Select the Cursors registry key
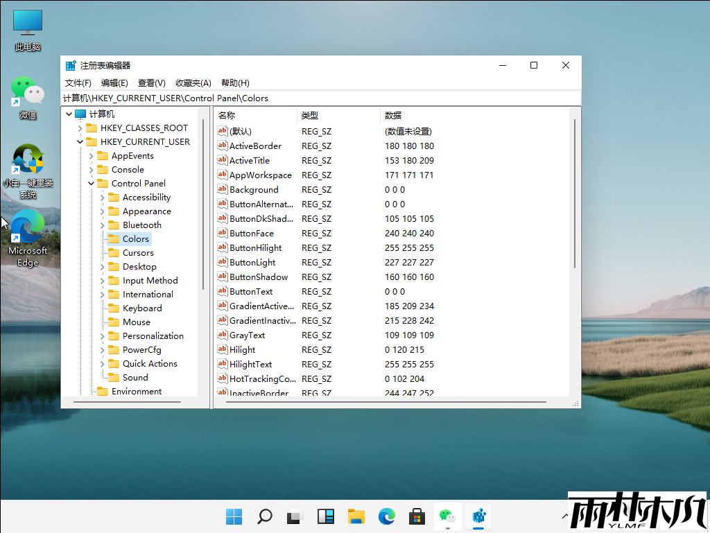The height and width of the screenshot is (533, 710). pos(138,253)
